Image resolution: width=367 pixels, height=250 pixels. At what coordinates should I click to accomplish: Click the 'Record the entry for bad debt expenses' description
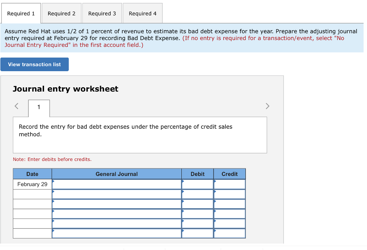(125, 131)
